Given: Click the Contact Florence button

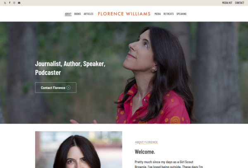Looking at the screenshot, I should coord(56,87).
